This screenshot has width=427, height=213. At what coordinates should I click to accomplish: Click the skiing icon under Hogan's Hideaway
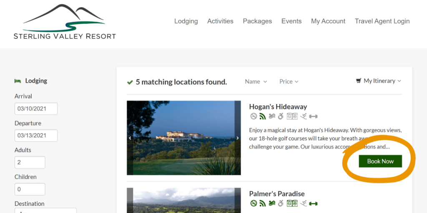click(304, 116)
